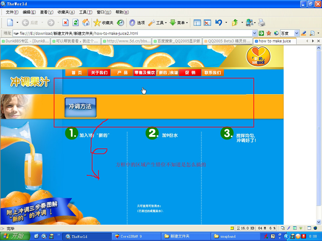Click the window layout toolbar icon
322x241 pixels.
197,23
